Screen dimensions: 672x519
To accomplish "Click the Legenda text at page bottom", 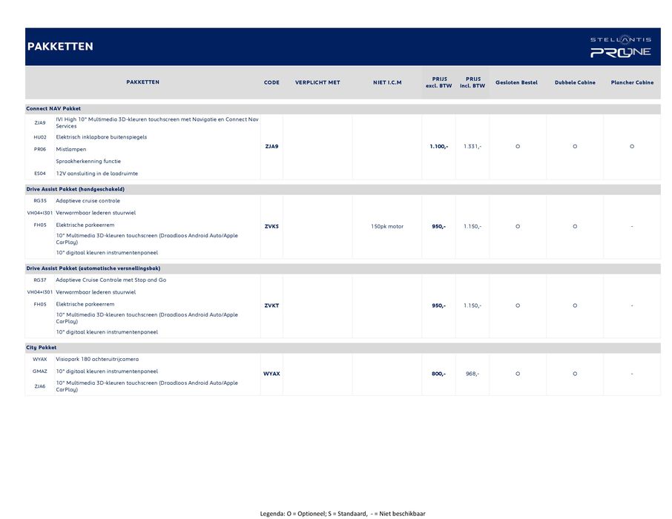I will [x=342, y=513].
